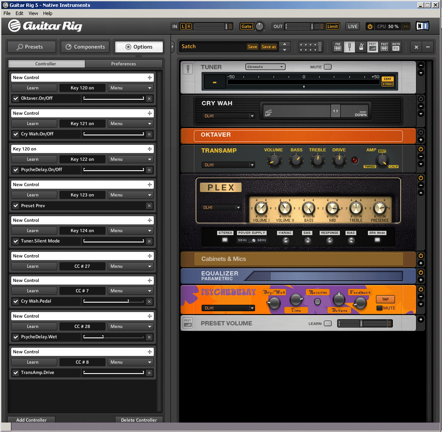Toggle the Tuner tool icon in toolbar
The width and height of the screenshot is (442, 432).
click(x=349, y=47)
